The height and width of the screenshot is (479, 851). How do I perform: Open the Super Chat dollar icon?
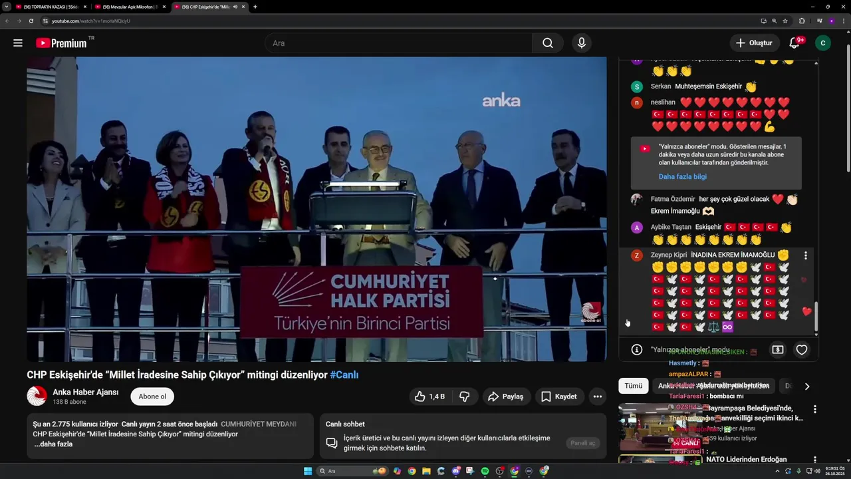pos(778,349)
